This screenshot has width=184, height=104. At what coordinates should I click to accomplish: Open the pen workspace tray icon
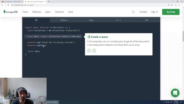[171, 102]
